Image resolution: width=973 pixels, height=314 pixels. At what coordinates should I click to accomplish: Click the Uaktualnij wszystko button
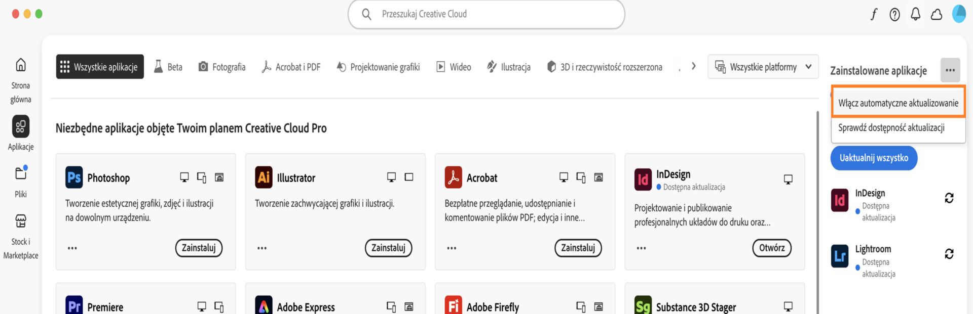[874, 158]
